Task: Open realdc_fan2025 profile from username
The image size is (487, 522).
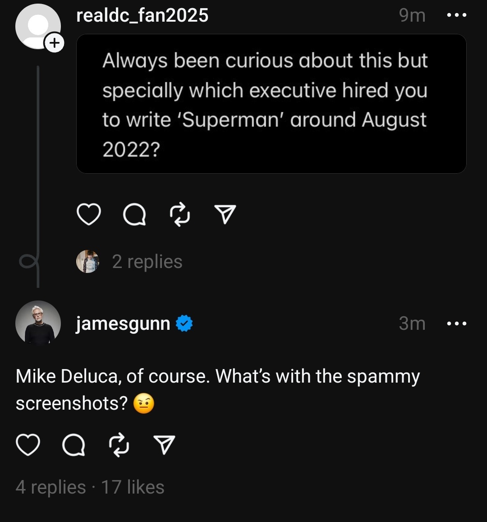Action: (x=142, y=15)
